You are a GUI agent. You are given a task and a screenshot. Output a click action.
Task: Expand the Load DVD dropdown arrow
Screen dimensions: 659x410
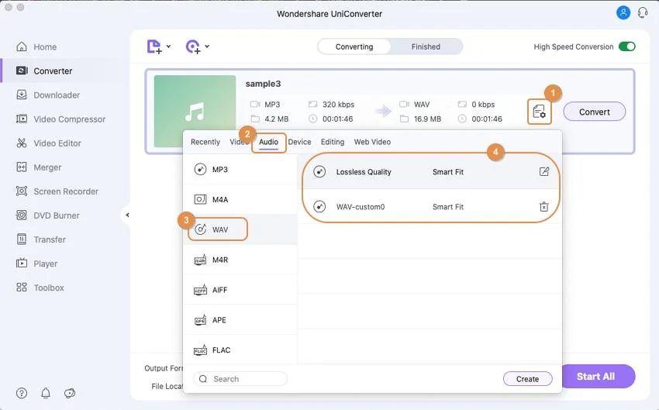coord(207,47)
